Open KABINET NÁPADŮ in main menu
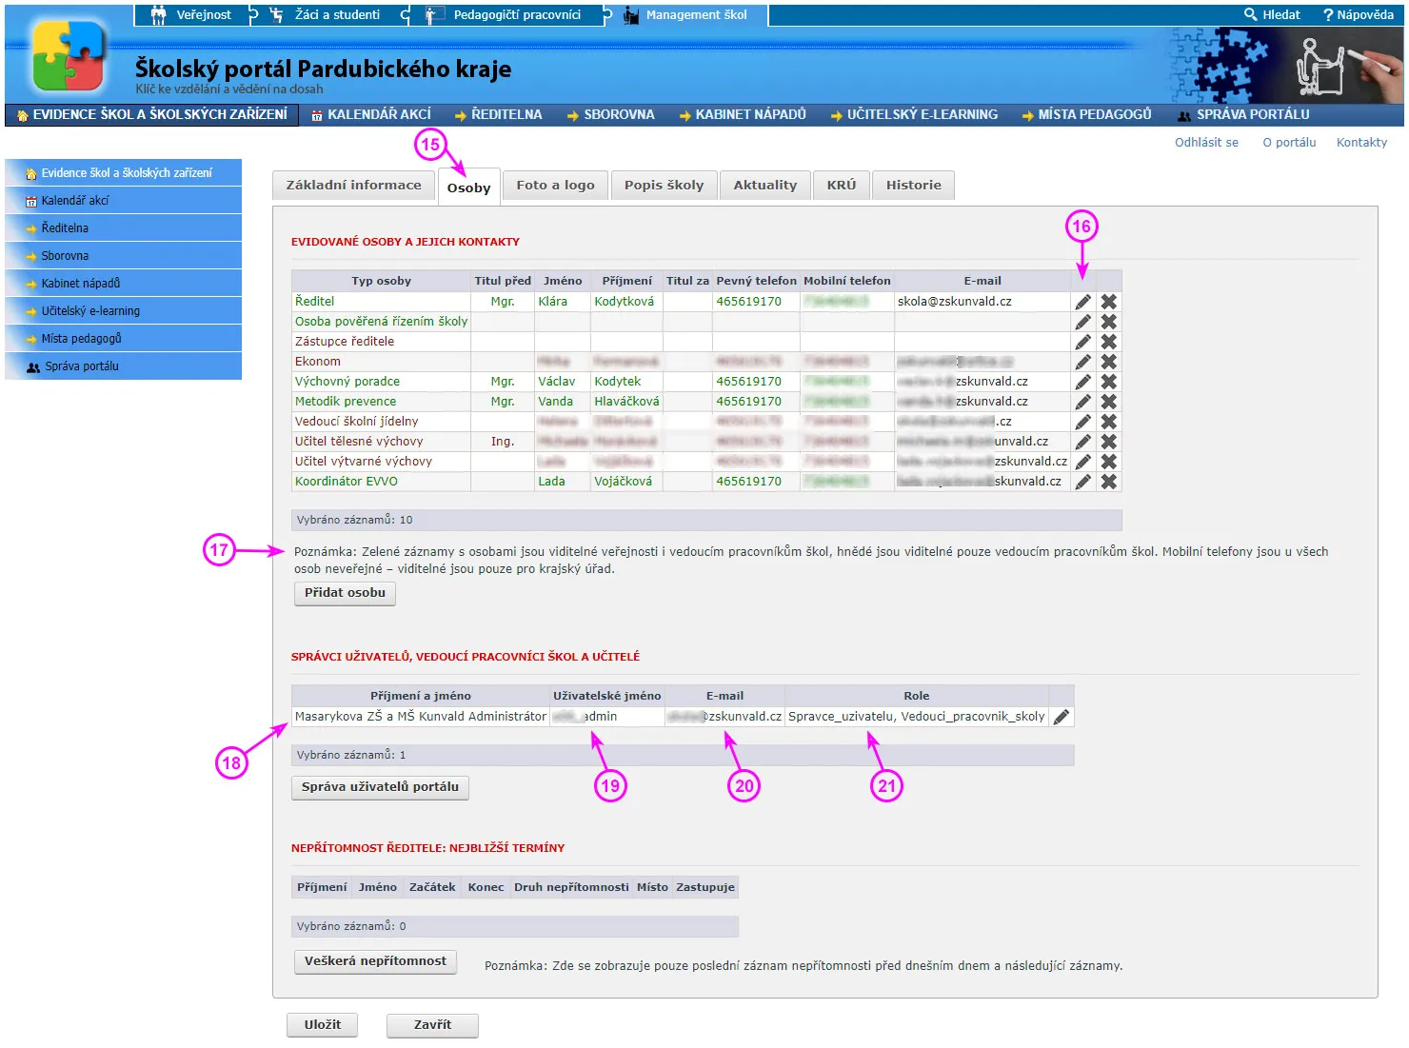The width and height of the screenshot is (1409, 1048). [743, 115]
